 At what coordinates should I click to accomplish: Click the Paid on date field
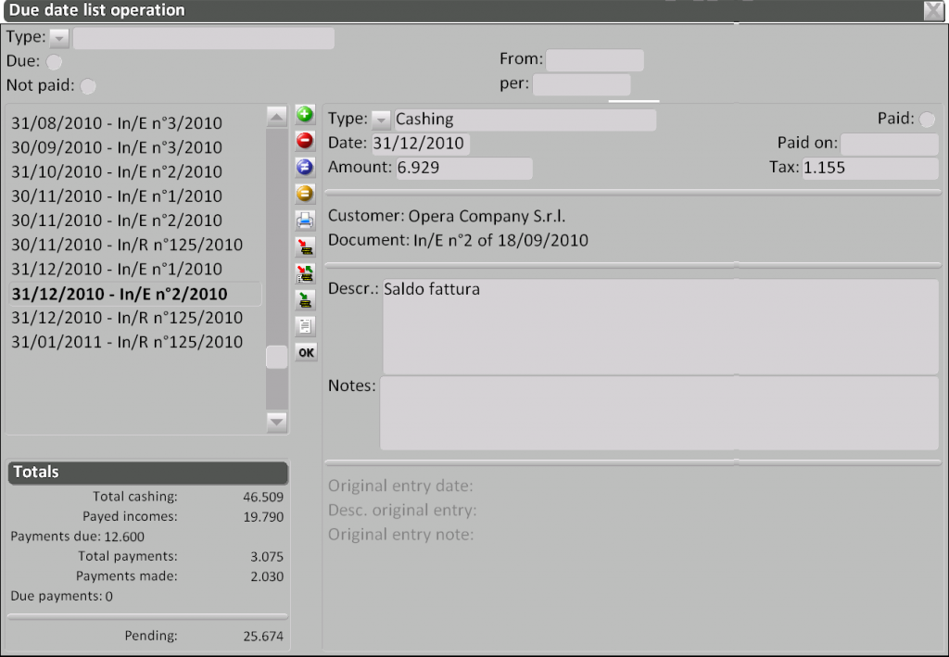889,145
